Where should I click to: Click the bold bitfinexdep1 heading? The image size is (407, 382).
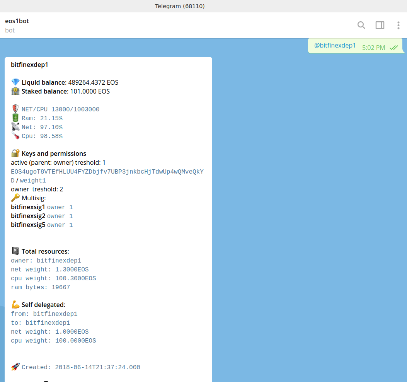click(x=30, y=65)
